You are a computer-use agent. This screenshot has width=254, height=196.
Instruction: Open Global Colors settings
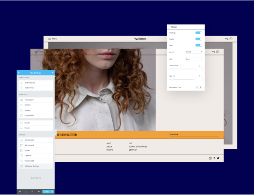[x=36, y=83]
